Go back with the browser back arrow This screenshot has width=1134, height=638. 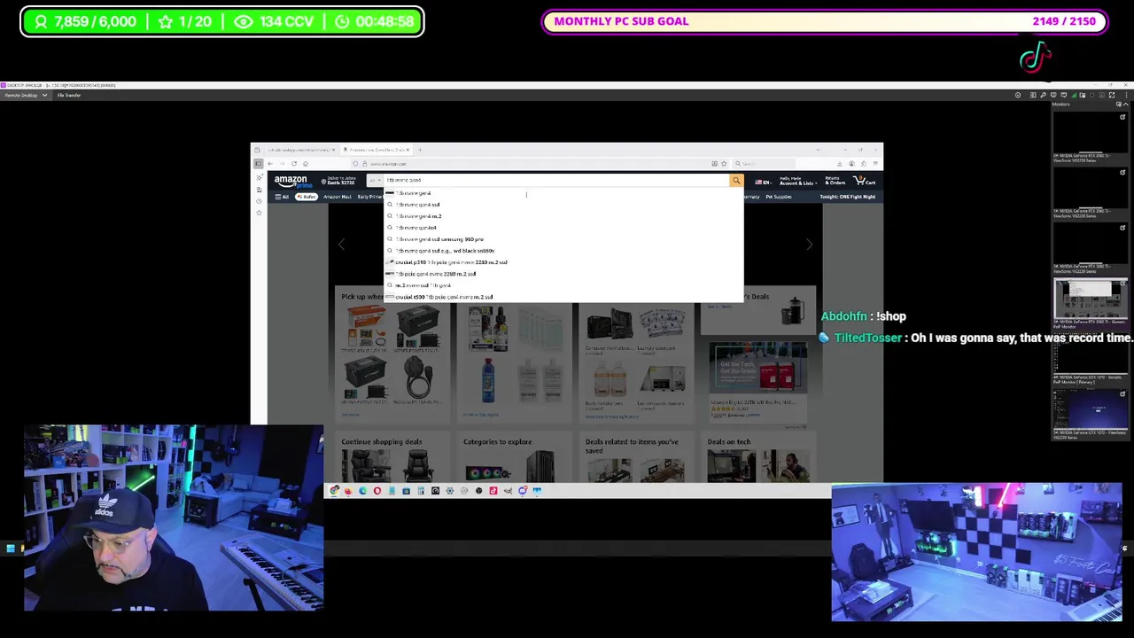point(270,164)
